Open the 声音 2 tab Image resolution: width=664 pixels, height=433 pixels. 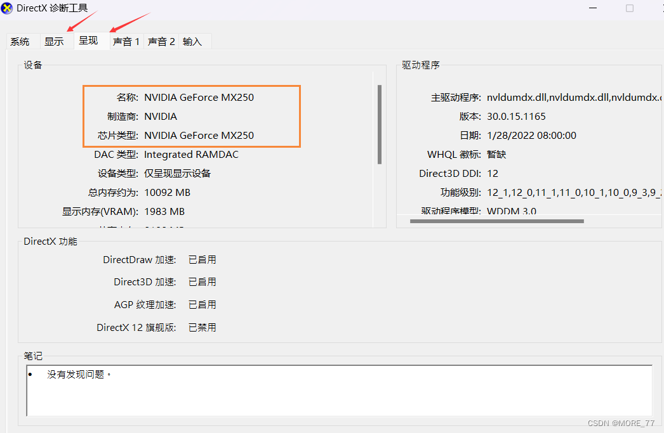[x=161, y=41]
